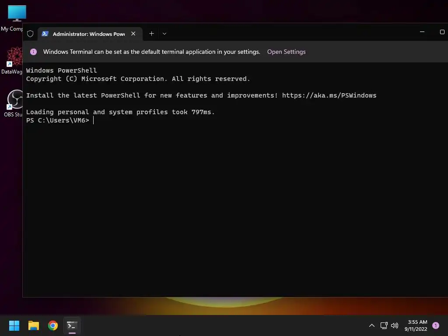The image size is (448, 336).
Task: Open the clock showing 3:55 AM
Action: [x=416, y=325]
